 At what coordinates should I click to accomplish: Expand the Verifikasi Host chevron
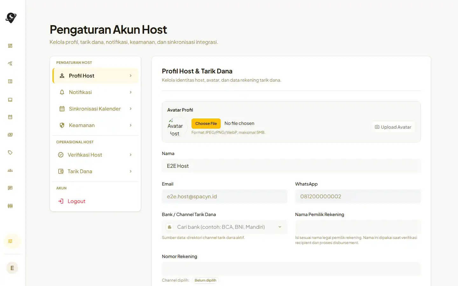pyautogui.click(x=130, y=155)
